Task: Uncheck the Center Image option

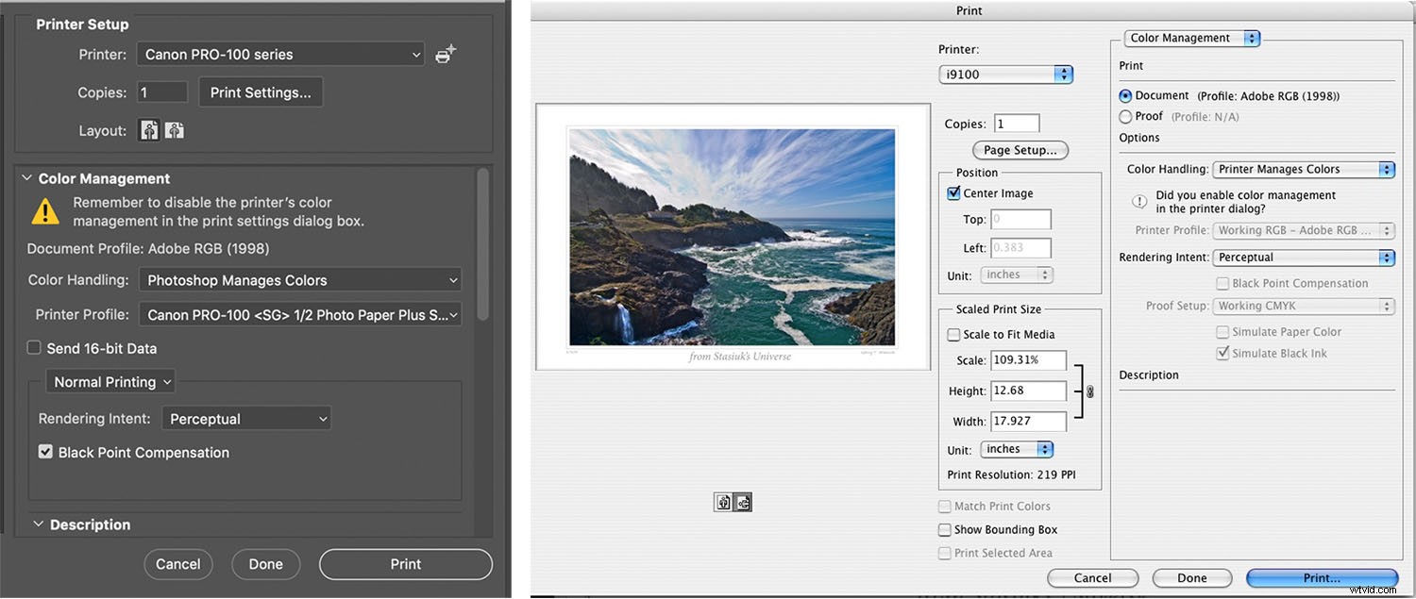Action: coord(953,192)
